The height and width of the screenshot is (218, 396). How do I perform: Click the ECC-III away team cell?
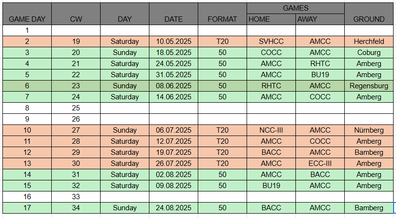(x=320, y=163)
